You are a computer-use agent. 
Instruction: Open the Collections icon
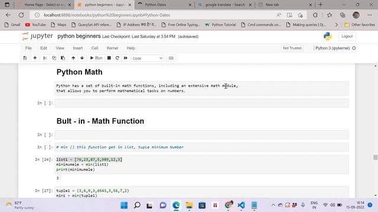tap(343, 15)
